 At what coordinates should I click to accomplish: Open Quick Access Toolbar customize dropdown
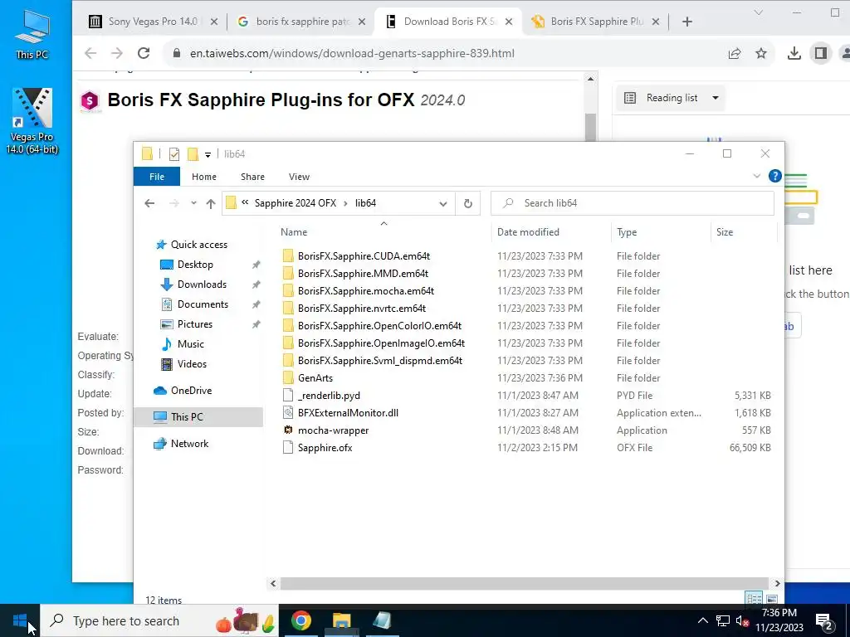(x=208, y=155)
